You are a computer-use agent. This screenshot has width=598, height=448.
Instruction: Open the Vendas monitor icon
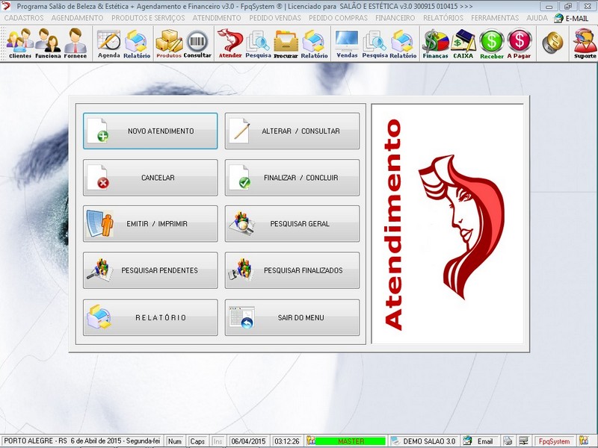pos(347,43)
